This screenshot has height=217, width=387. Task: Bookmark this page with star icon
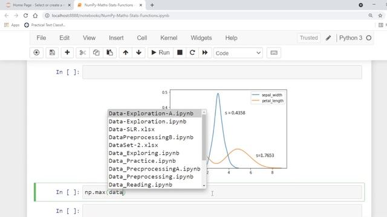(x=380, y=16)
